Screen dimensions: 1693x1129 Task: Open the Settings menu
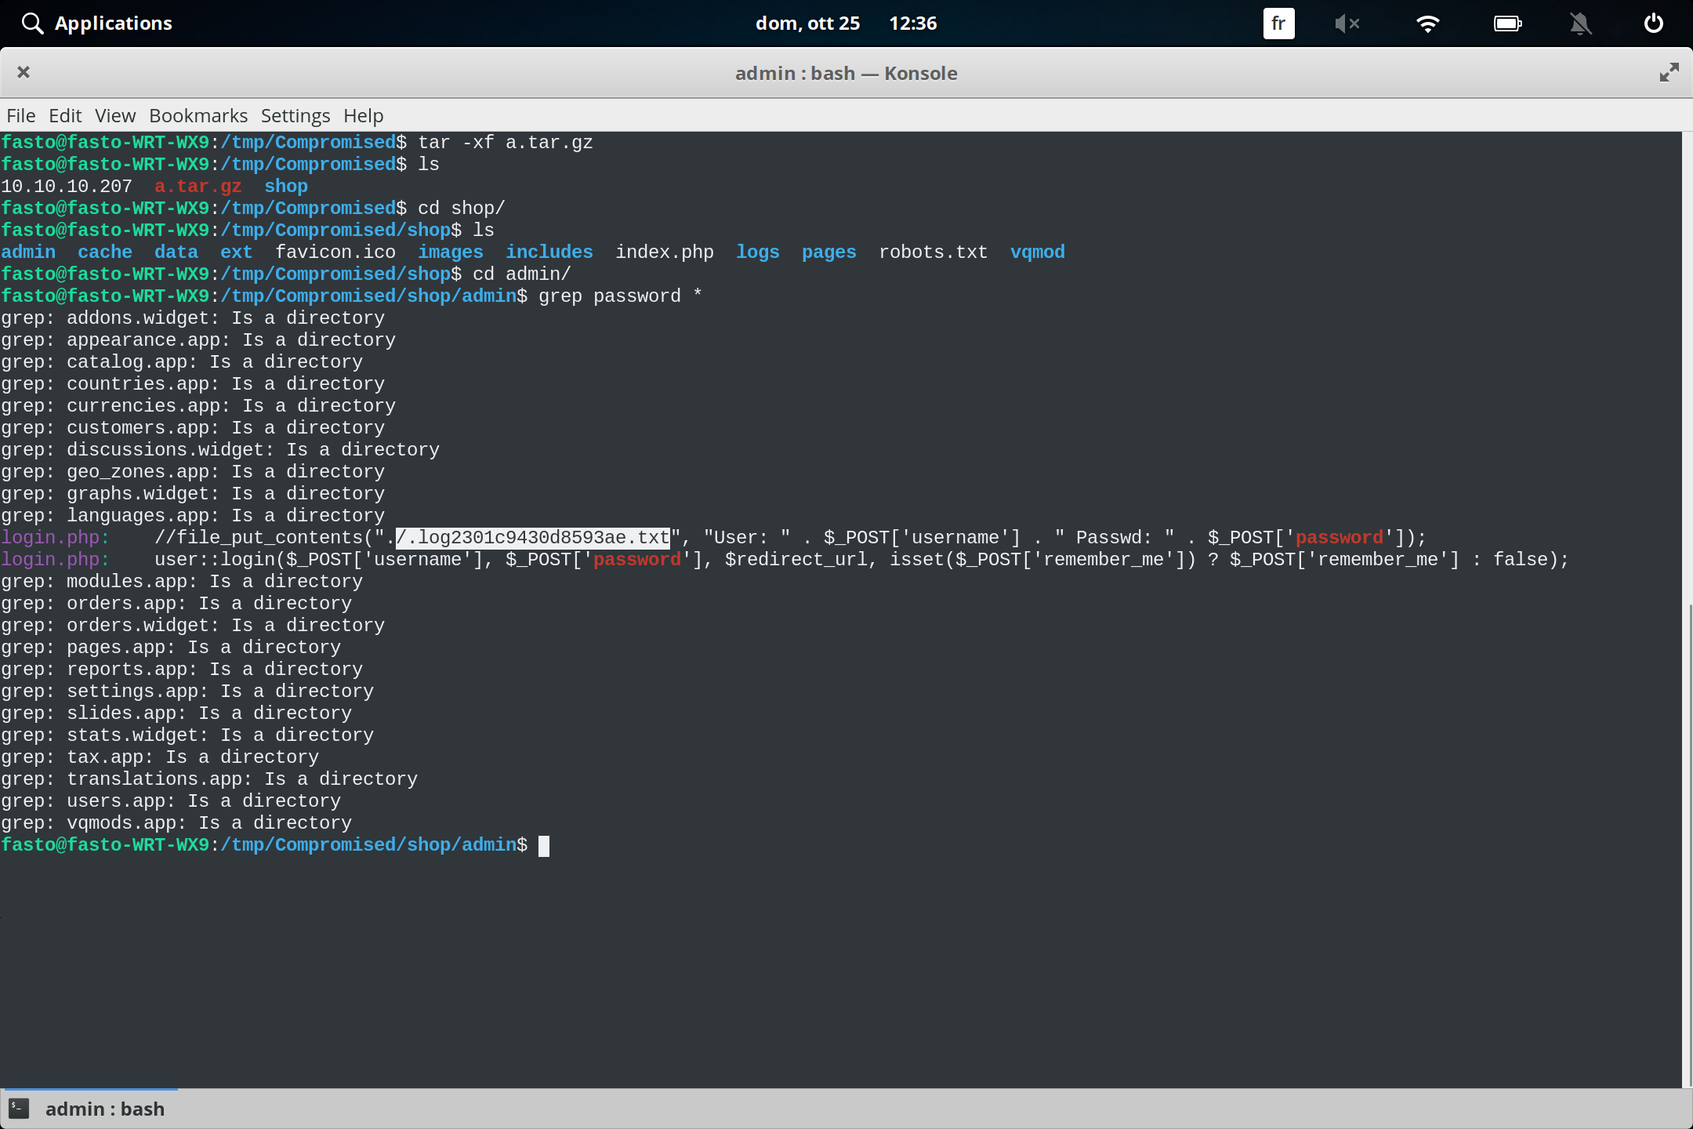pos(294,115)
